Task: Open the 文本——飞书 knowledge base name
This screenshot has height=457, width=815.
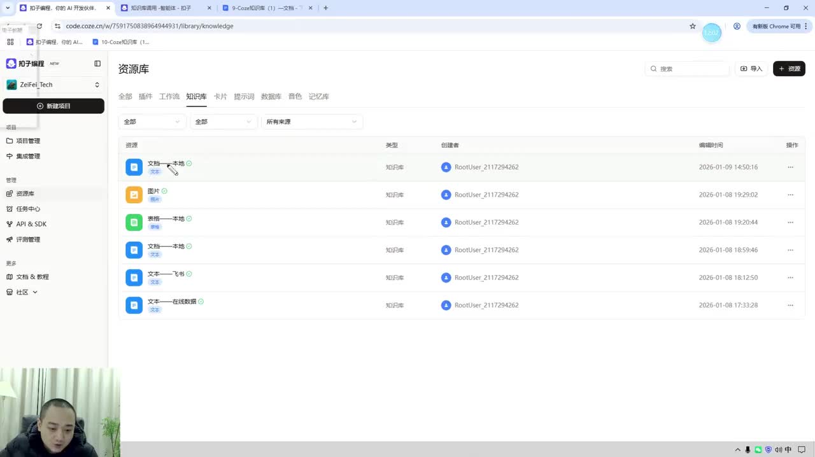Action: [x=166, y=274]
